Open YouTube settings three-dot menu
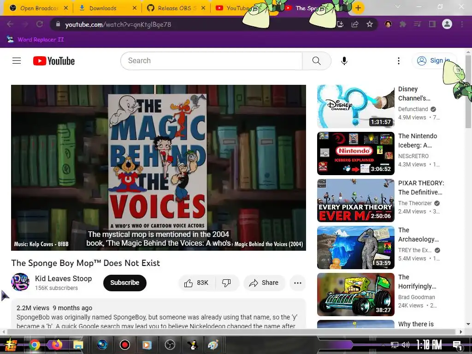 (x=399, y=61)
